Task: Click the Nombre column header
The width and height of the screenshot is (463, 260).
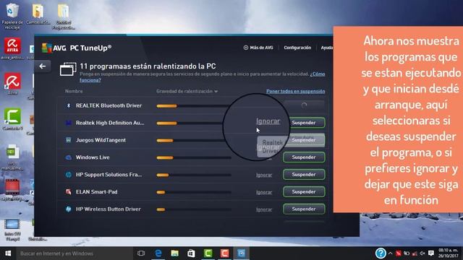Action: [74, 92]
